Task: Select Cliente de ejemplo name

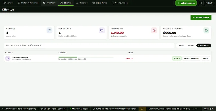Action: pyautogui.click(x=20, y=57)
